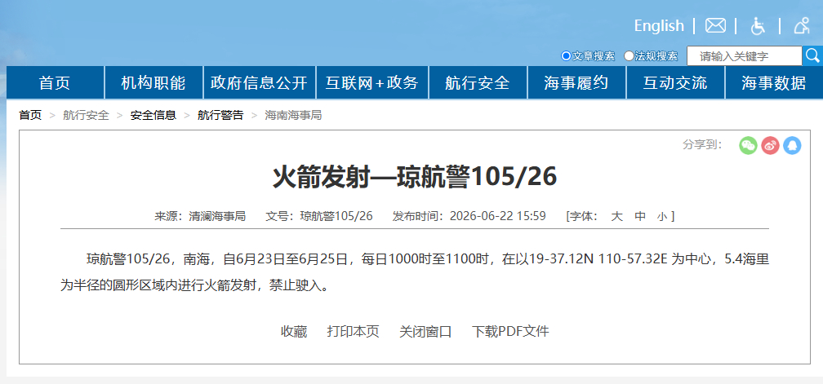Image resolution: width=823 pixels, height=384 pixels.
Task: Go to 海南海事局 in breadcrumb
Action: (x=293, y=115)
